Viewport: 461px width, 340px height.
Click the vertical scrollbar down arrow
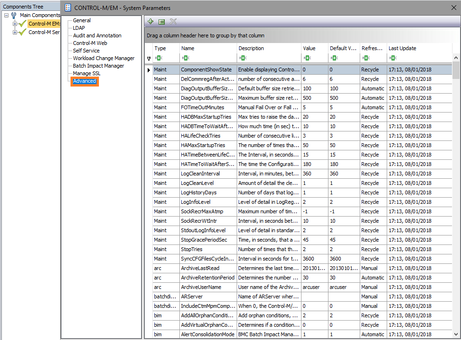click(x=456, y=334)
